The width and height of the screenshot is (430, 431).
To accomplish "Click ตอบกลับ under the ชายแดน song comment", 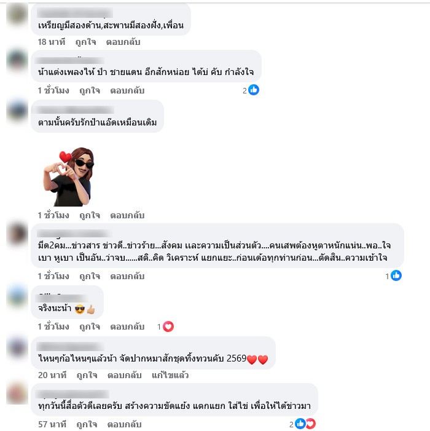I will [127, 90].
